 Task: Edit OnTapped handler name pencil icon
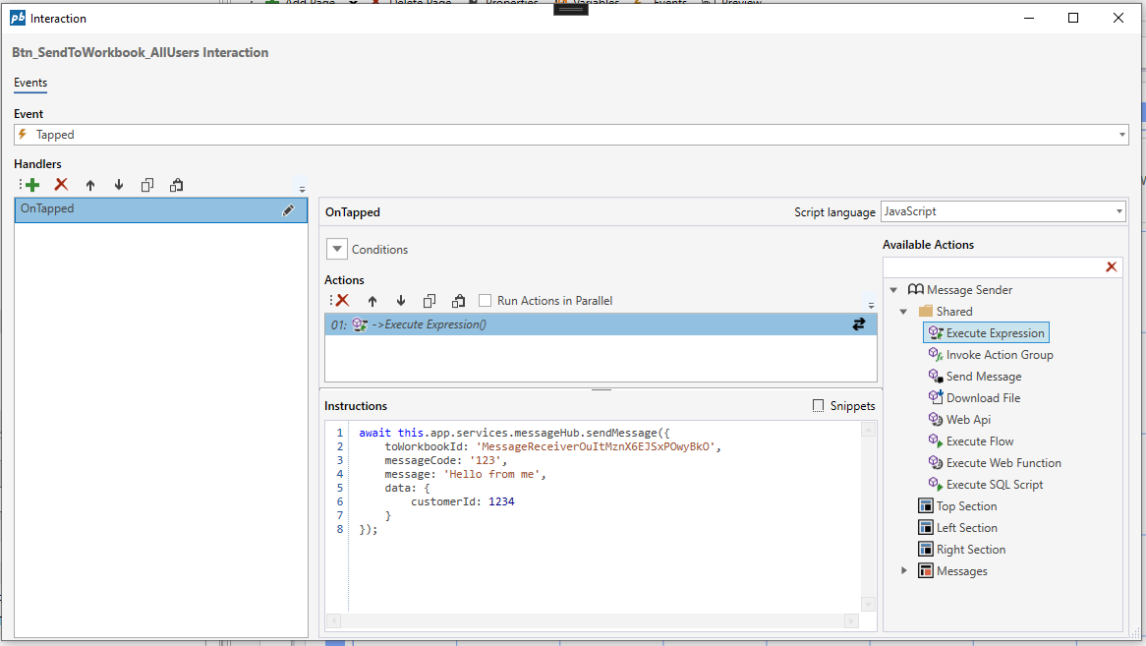(x=289, y=209)
